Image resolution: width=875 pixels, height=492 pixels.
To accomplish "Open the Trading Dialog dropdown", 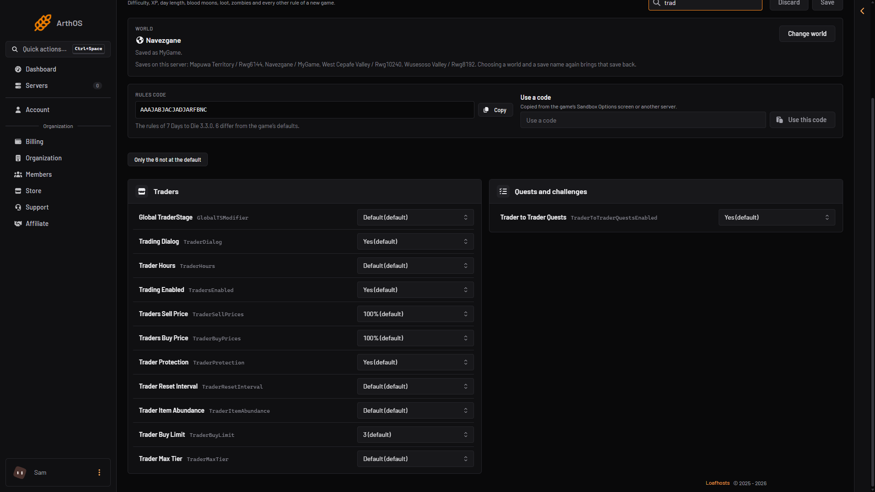I will pyautogui.click(x=415, y=241).
